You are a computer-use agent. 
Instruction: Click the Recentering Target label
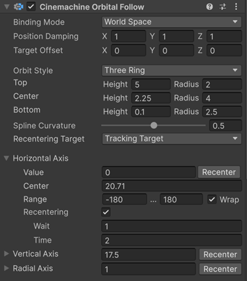[x=49, y=139]
